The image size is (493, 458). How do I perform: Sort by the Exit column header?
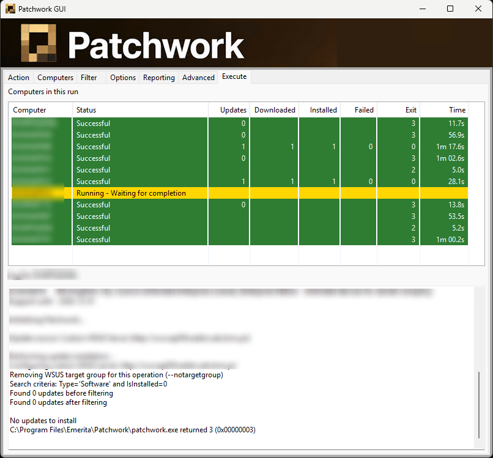pyautogui.click(x=398, y=110)
